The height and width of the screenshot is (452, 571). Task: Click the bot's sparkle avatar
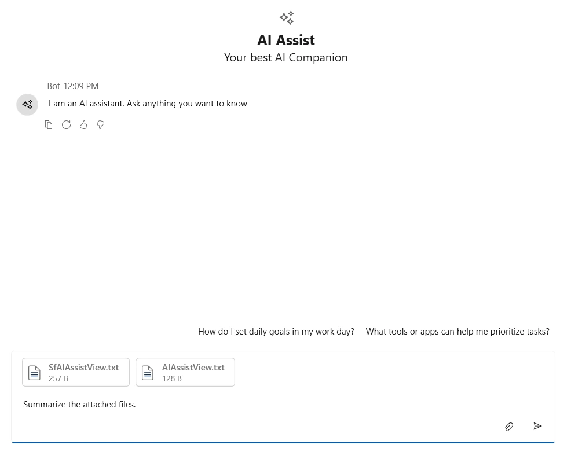click(x=27, y=105)
